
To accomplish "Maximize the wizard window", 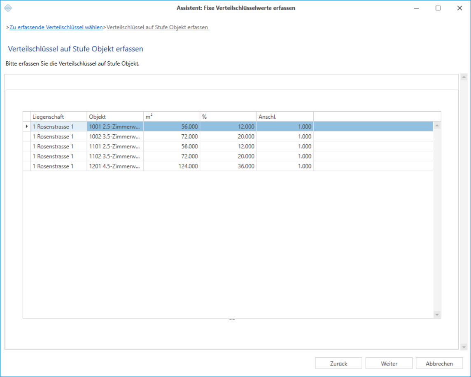I will coord(438,8).
